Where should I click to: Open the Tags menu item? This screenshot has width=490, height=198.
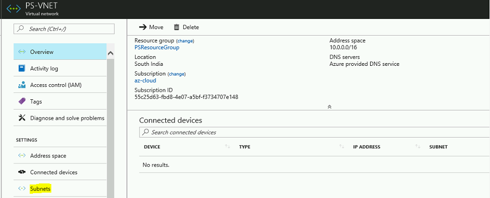(x=60, y=101)
